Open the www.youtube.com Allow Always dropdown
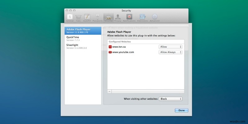The image size is (248, 124). tap(170, 52)
